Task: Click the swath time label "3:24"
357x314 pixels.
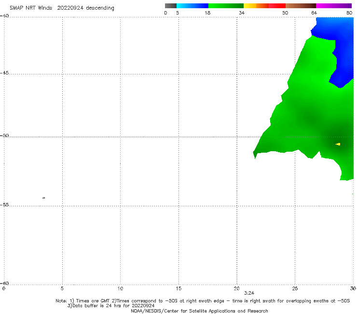Action: [249, 293]
